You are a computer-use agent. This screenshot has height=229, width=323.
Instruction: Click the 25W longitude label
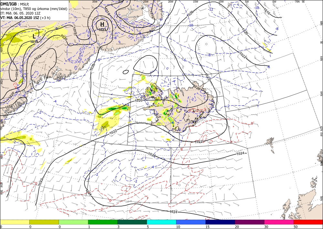(x=145, y=2)
